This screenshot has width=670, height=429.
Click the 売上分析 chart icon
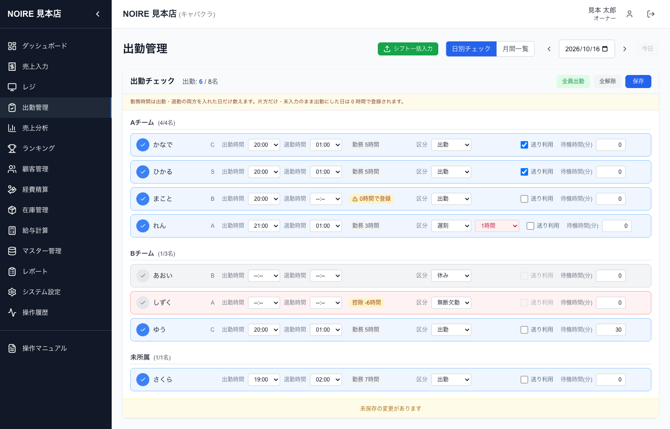[12, 128]
